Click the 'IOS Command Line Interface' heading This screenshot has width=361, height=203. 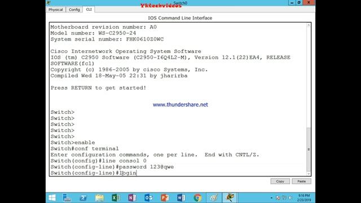pos(180,18)
